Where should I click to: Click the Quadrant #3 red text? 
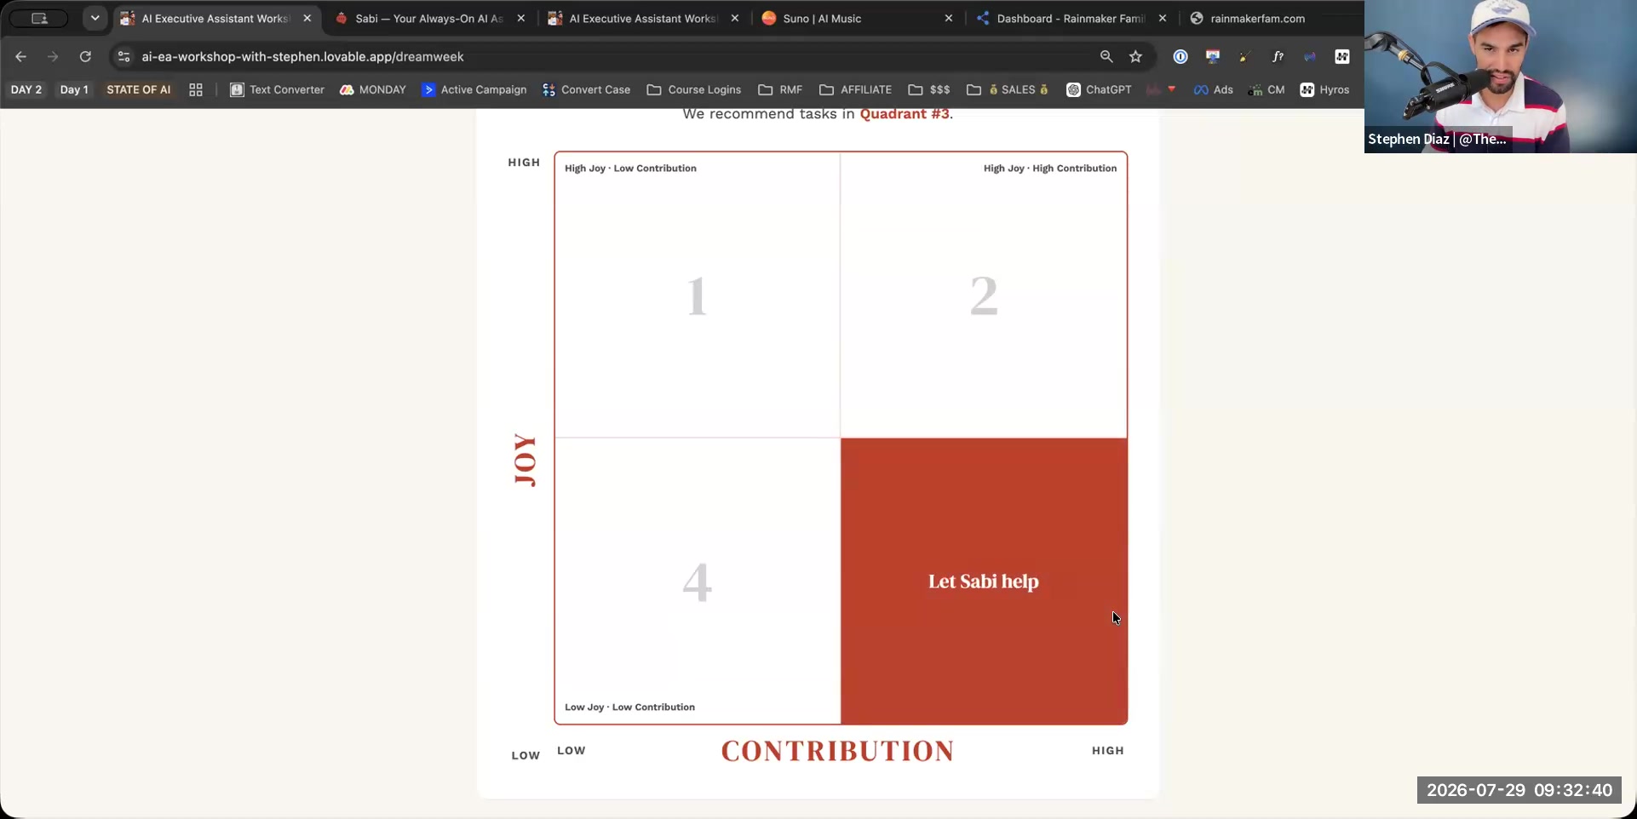point(905,114)
